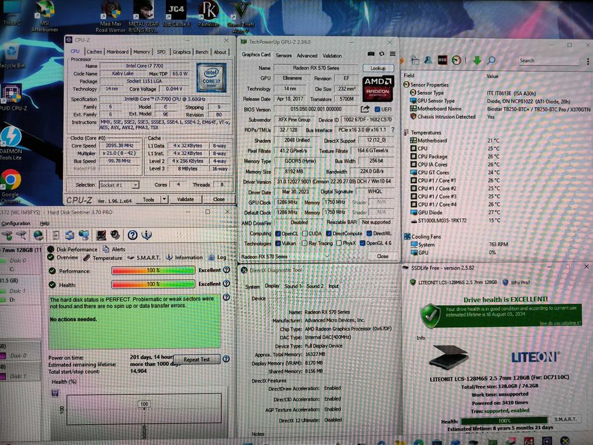Switch to the Temperature tab in Hard Disk Sentinel
This screenshot has width=593, height=445.
click(x=103, y=257)
